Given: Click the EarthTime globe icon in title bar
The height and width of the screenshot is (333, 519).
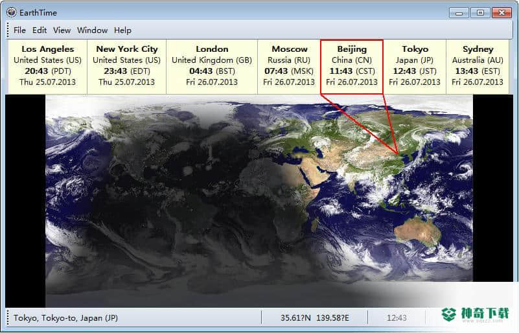Looking at the screenshot, I should point(11,12).
